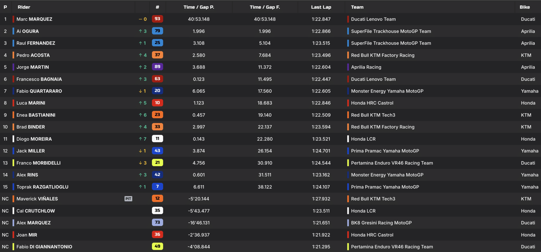Click the 25 badge for Raul Fernandez
The image size is (541, 252).
(157, 43)
